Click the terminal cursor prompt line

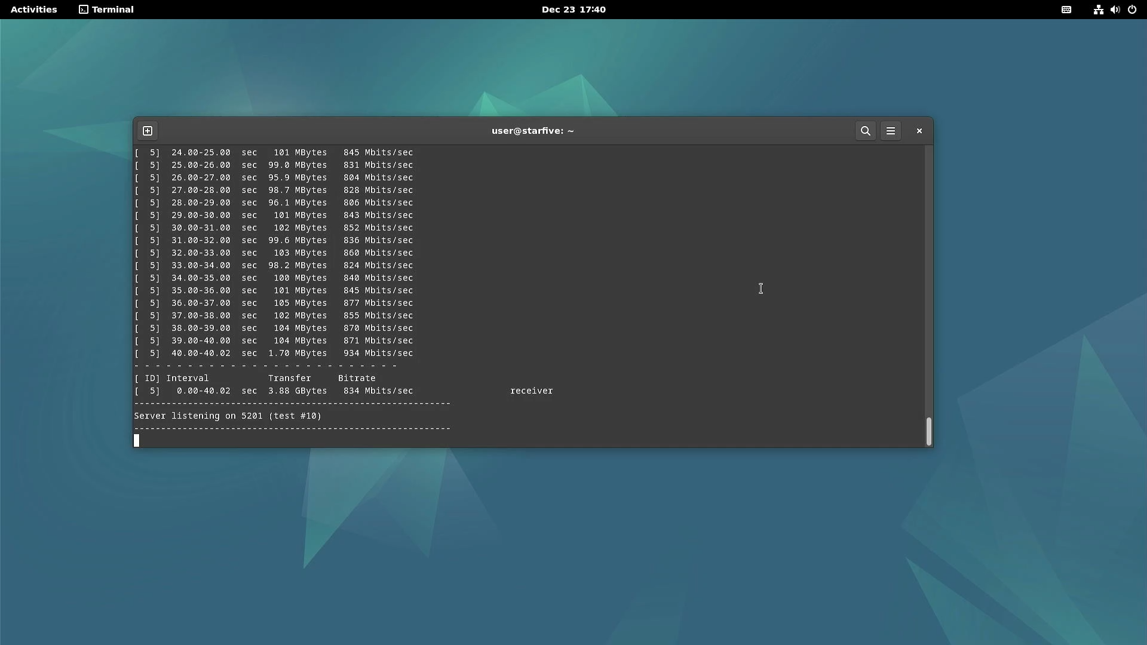(137, 441)
